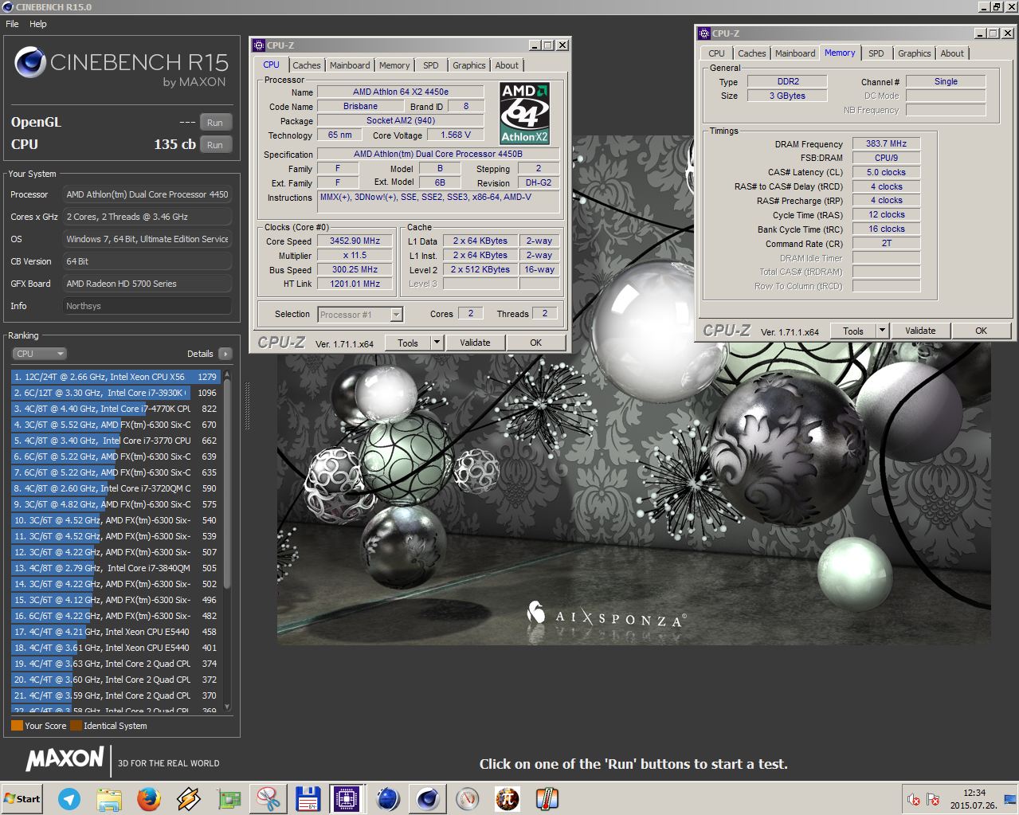Run the OpenGL benchmark
The width and height of the screenshot is (1019, 815).
tap(215, 123)
